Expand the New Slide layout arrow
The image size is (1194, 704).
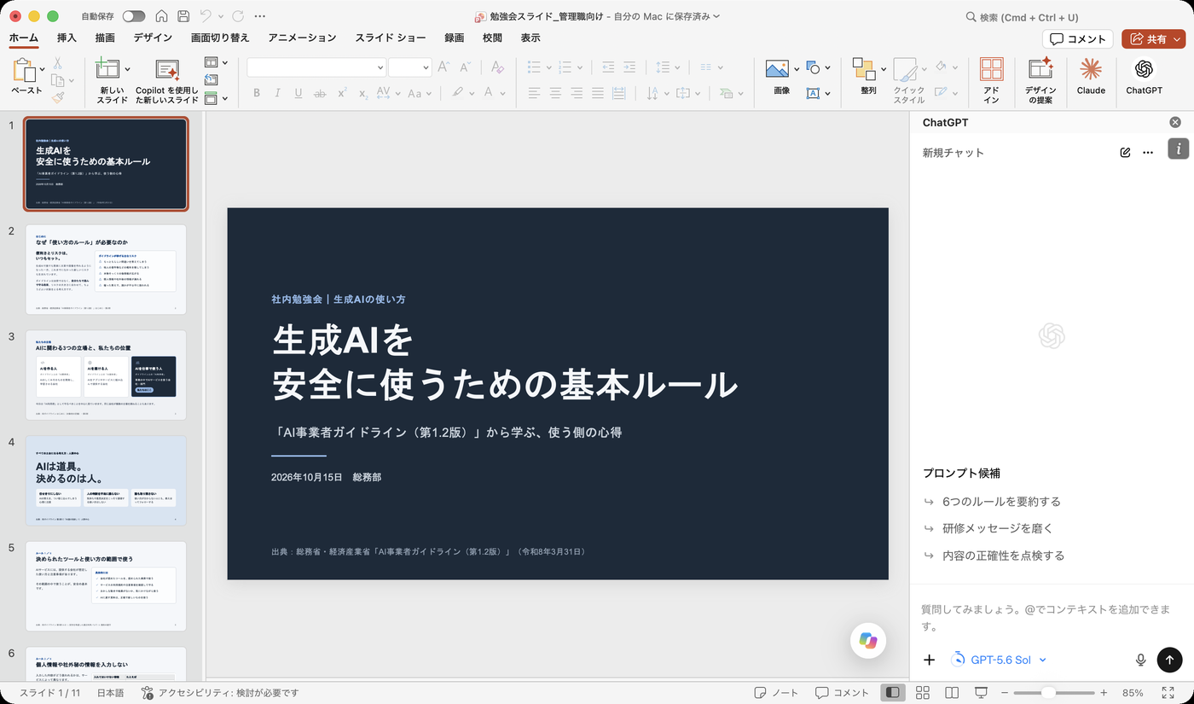127,70
